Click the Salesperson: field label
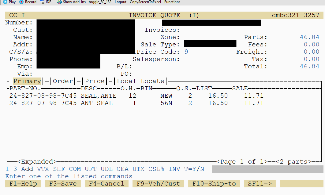325x195 pixels. [x=156, y=59]
